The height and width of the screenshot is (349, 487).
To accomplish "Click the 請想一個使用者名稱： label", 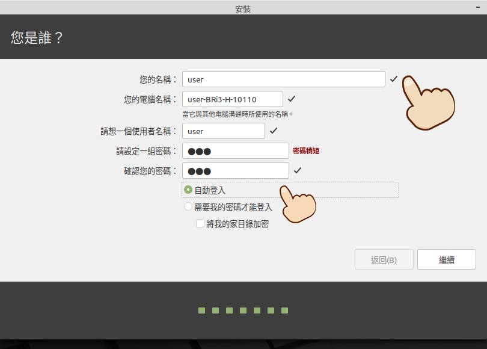I will coord(138,131).
